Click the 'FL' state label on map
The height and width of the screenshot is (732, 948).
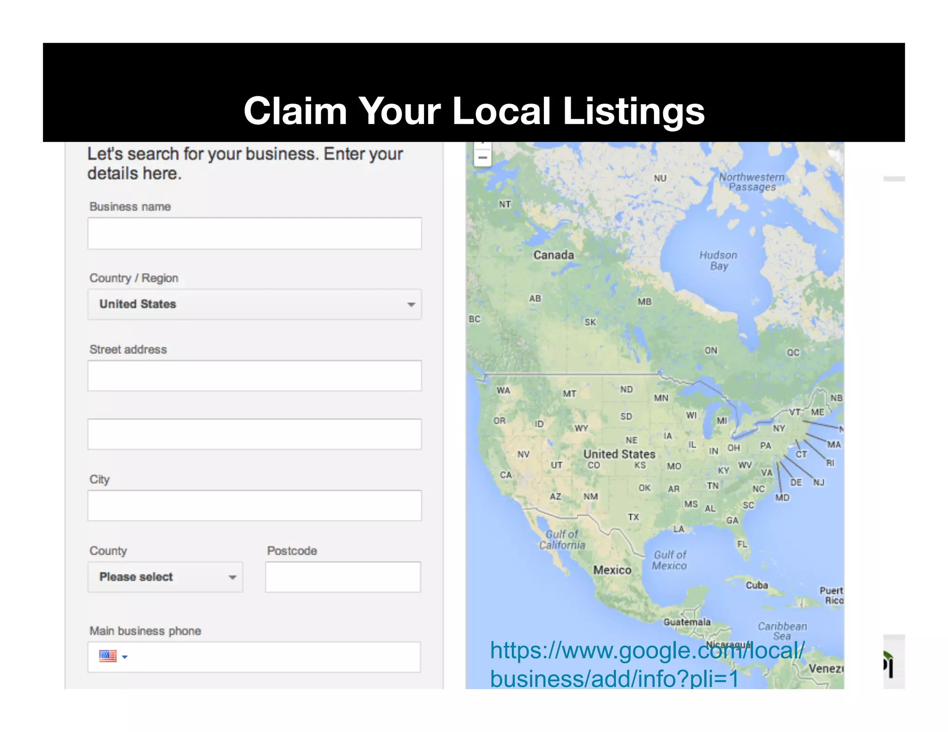tap(742, 544)
